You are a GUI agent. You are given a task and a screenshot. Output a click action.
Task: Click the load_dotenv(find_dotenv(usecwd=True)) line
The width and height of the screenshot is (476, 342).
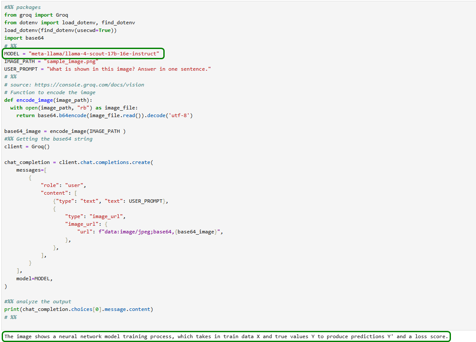tap(60, 30)
